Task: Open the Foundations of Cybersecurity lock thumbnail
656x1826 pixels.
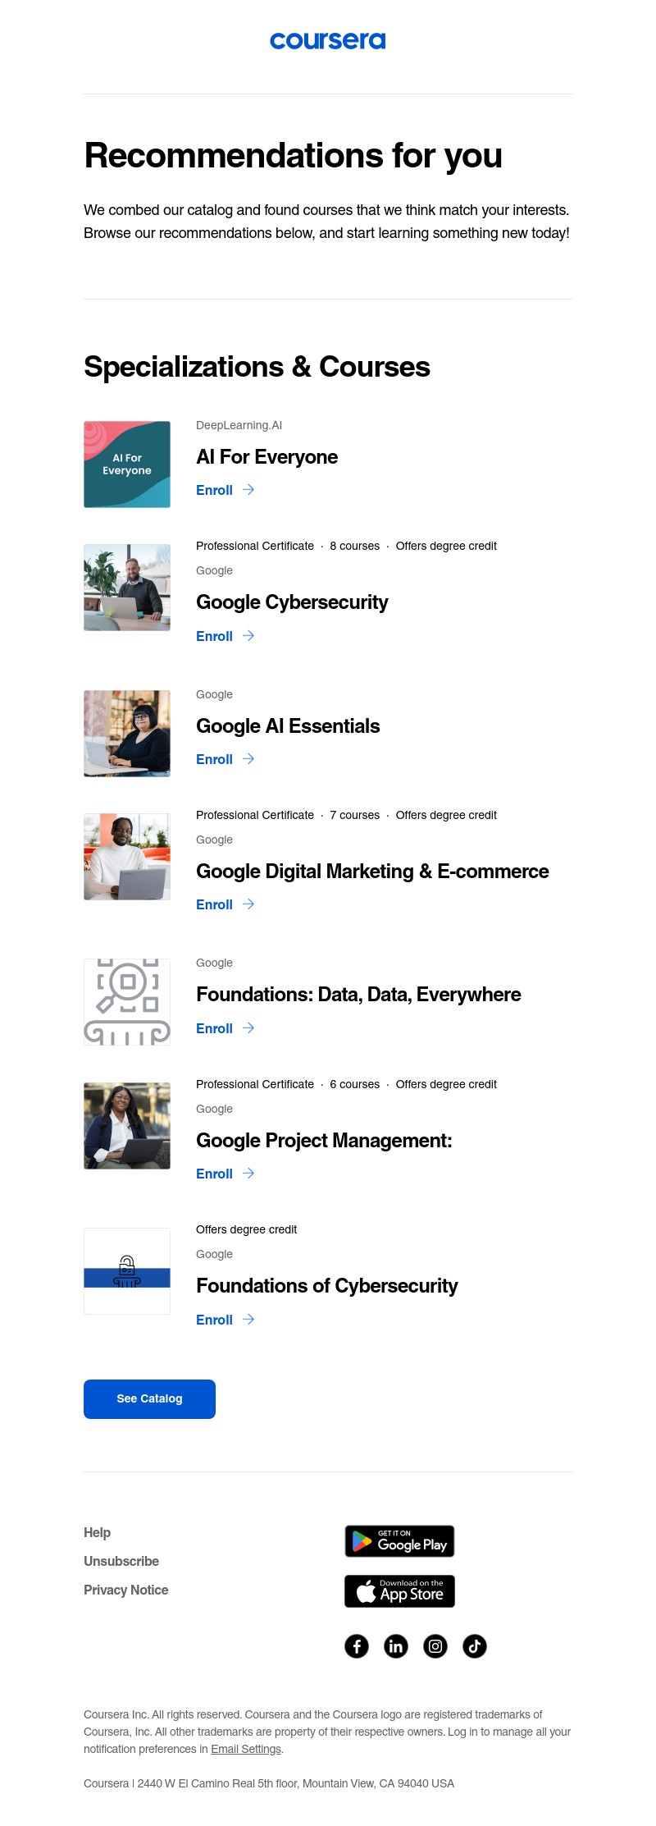Action: [127, 1271]
